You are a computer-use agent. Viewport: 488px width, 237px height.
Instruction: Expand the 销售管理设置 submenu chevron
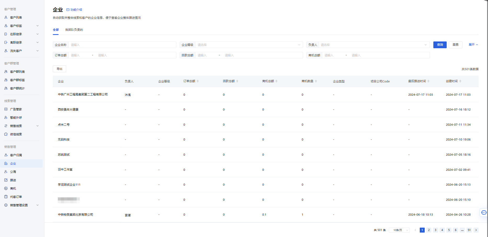coord(37,205)
